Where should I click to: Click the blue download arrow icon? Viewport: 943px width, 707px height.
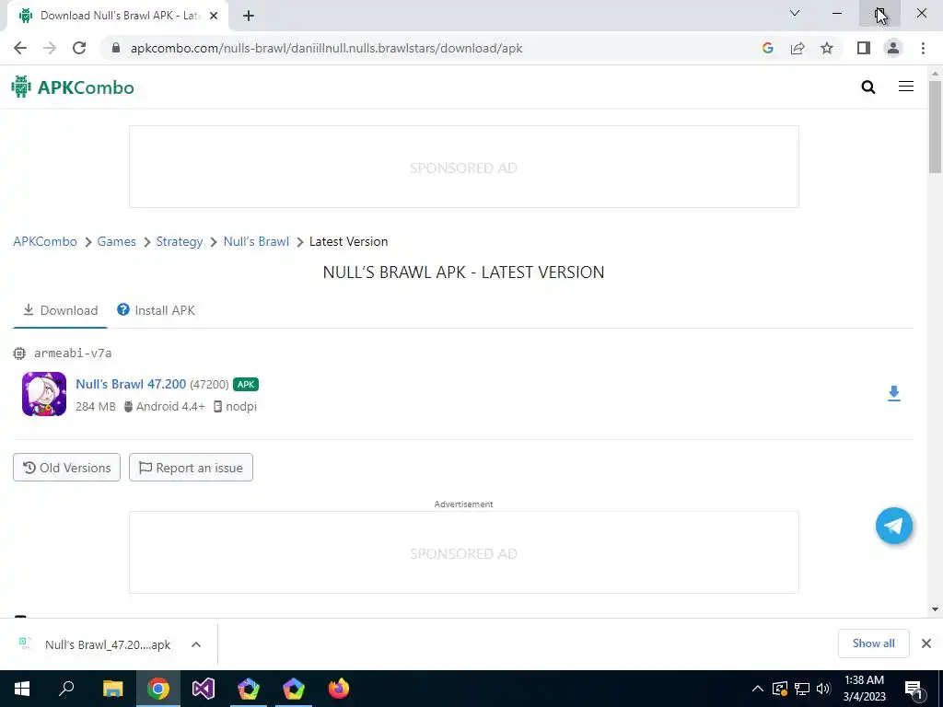click(x=893, y=393)
